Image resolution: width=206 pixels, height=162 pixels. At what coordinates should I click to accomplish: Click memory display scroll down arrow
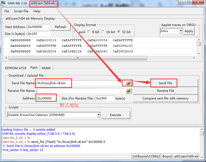coord(199,53)
